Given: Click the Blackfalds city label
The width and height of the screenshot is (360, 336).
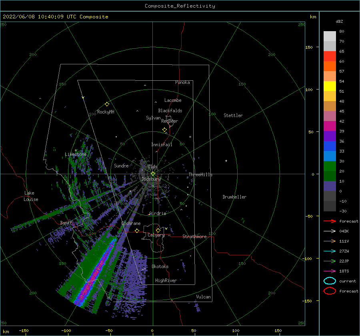Looking at the screenshot, I should pyautogui.click(x=170, y=111).
